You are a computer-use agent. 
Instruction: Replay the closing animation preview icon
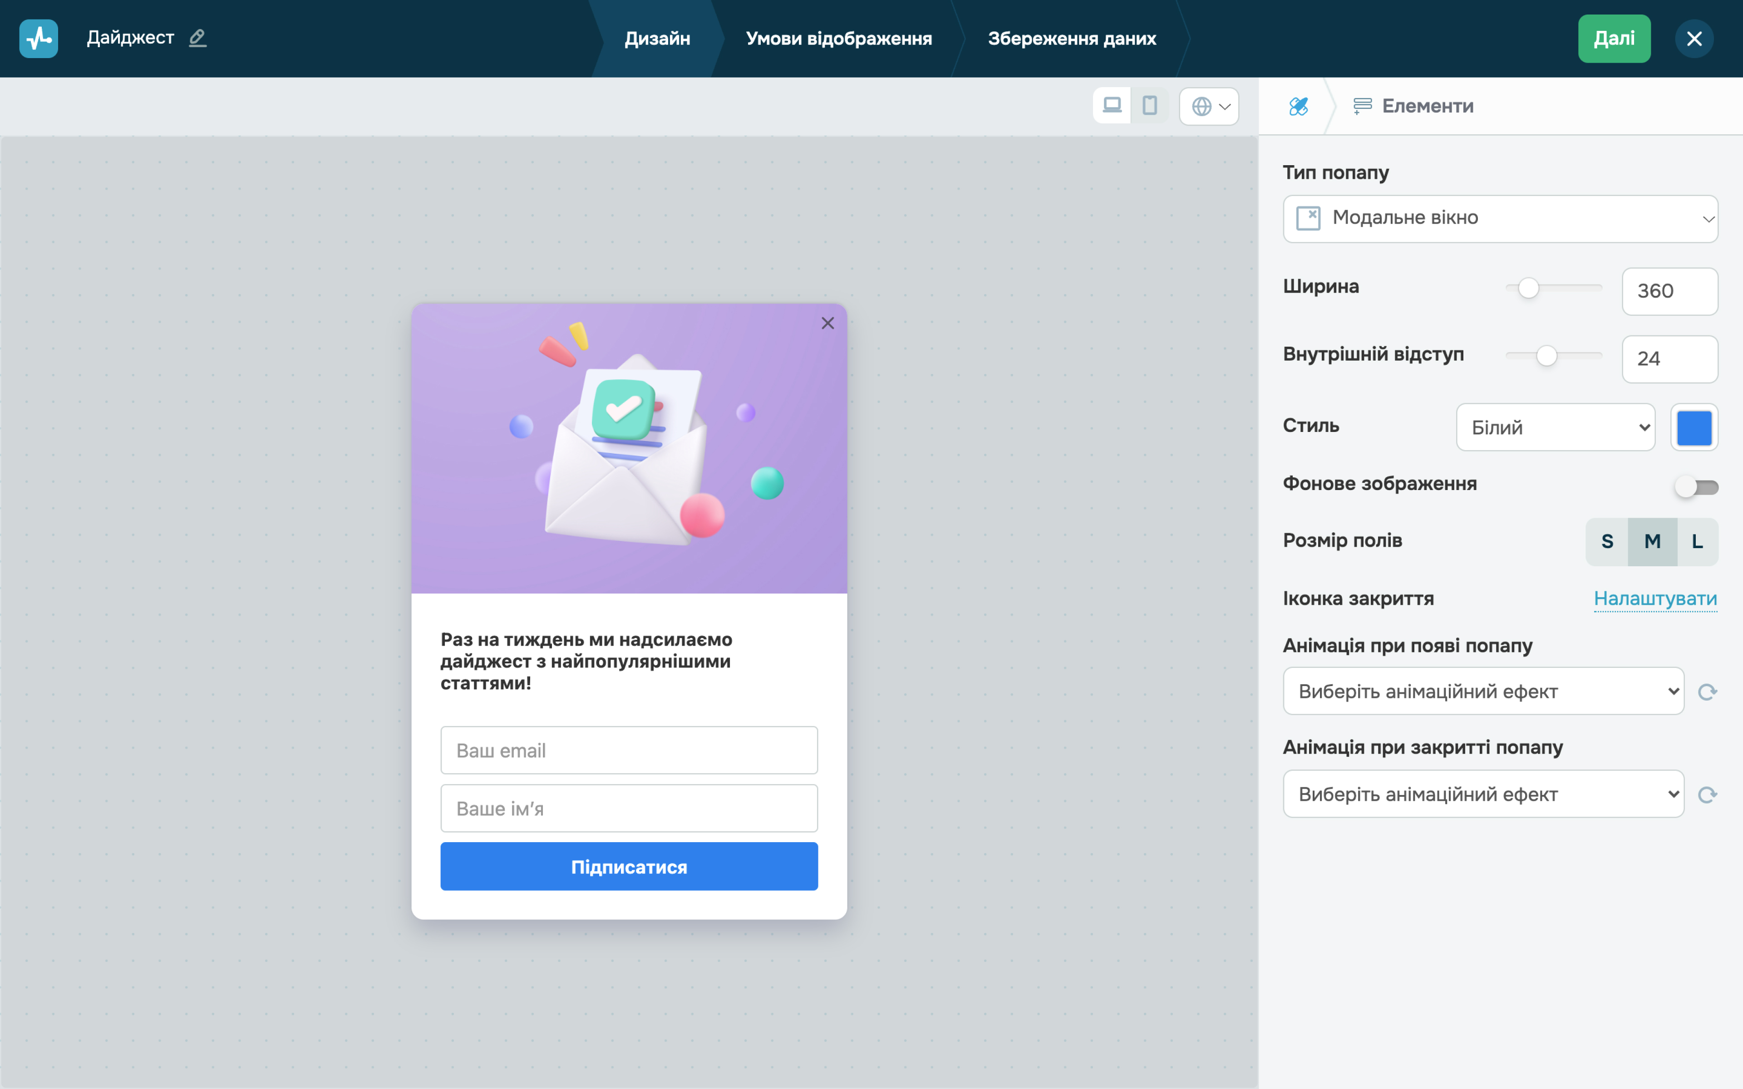[x=1707, y=795]
